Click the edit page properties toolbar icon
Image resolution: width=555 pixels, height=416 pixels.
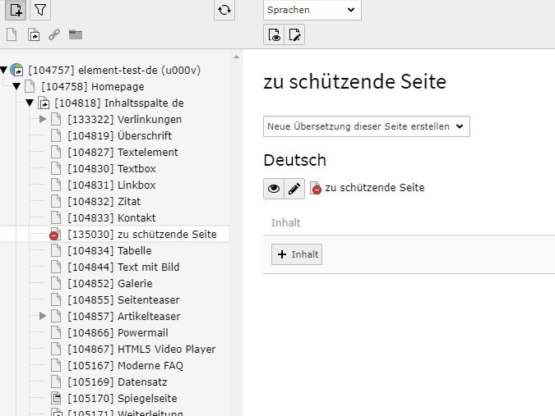click(x=295, y=34)
